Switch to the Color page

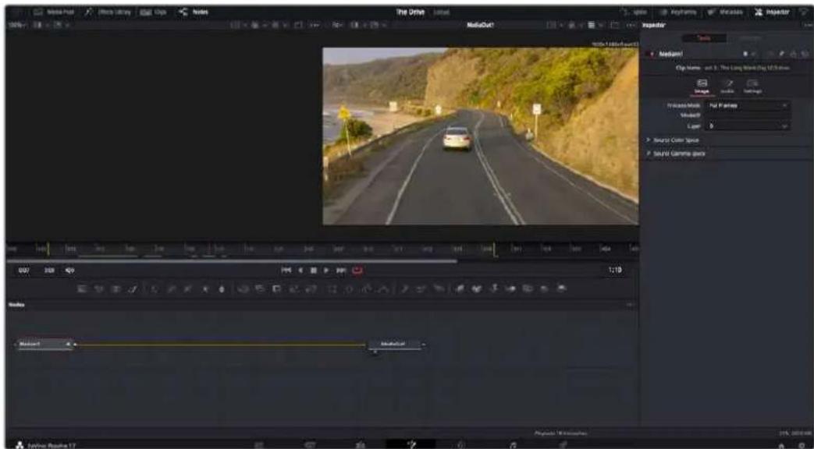click(x=460, y=444)
